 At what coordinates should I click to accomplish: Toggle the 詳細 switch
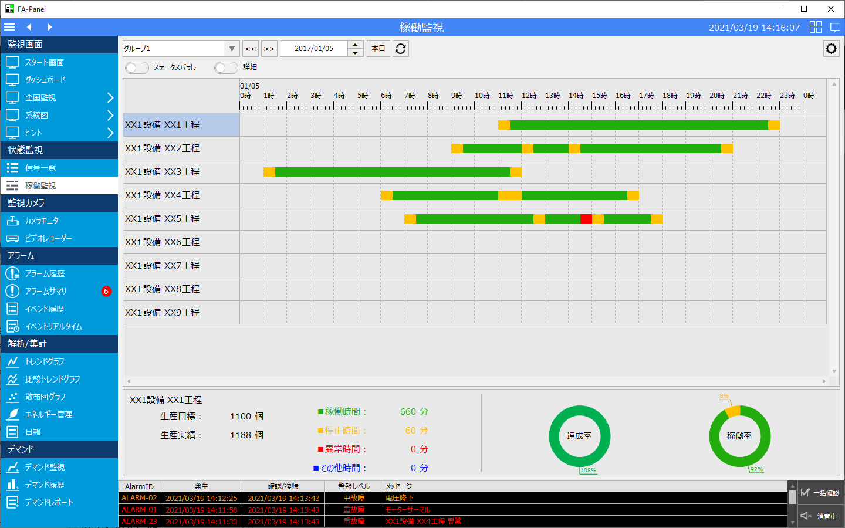tap(227, 67)
